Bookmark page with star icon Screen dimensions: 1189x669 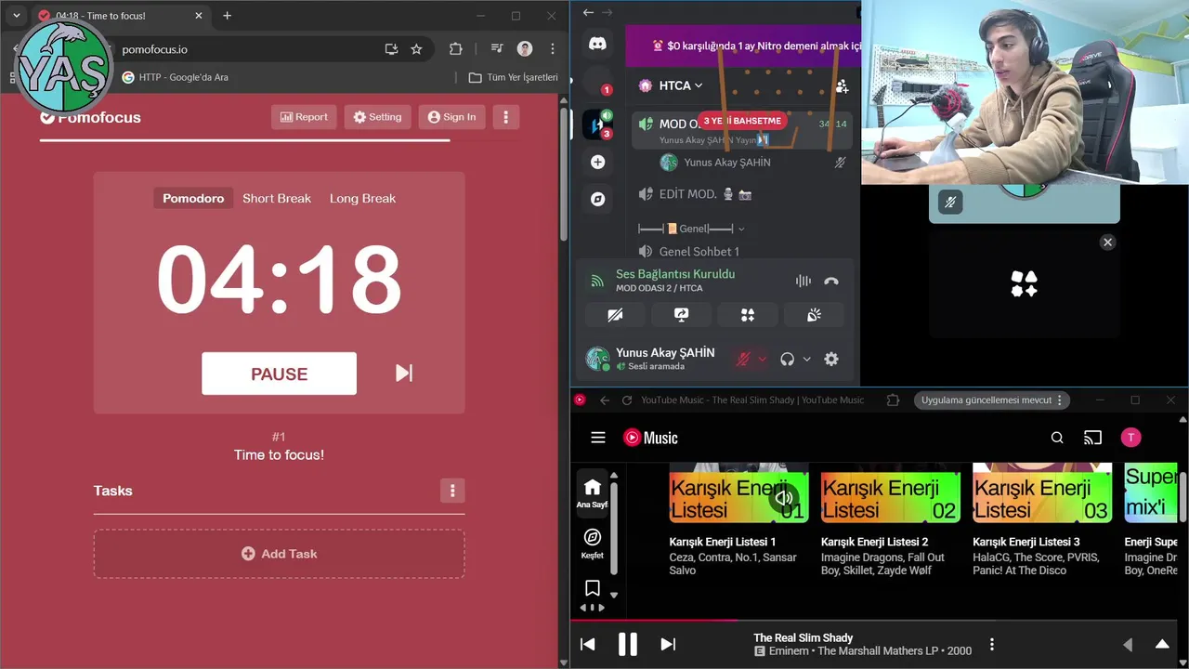417,49
